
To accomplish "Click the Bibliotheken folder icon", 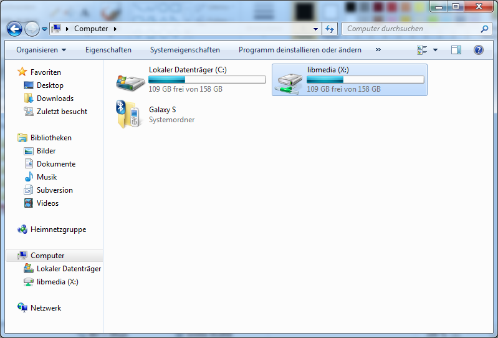I will coord(22,138).
